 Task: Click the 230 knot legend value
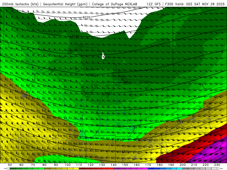(x=217, y=165)
